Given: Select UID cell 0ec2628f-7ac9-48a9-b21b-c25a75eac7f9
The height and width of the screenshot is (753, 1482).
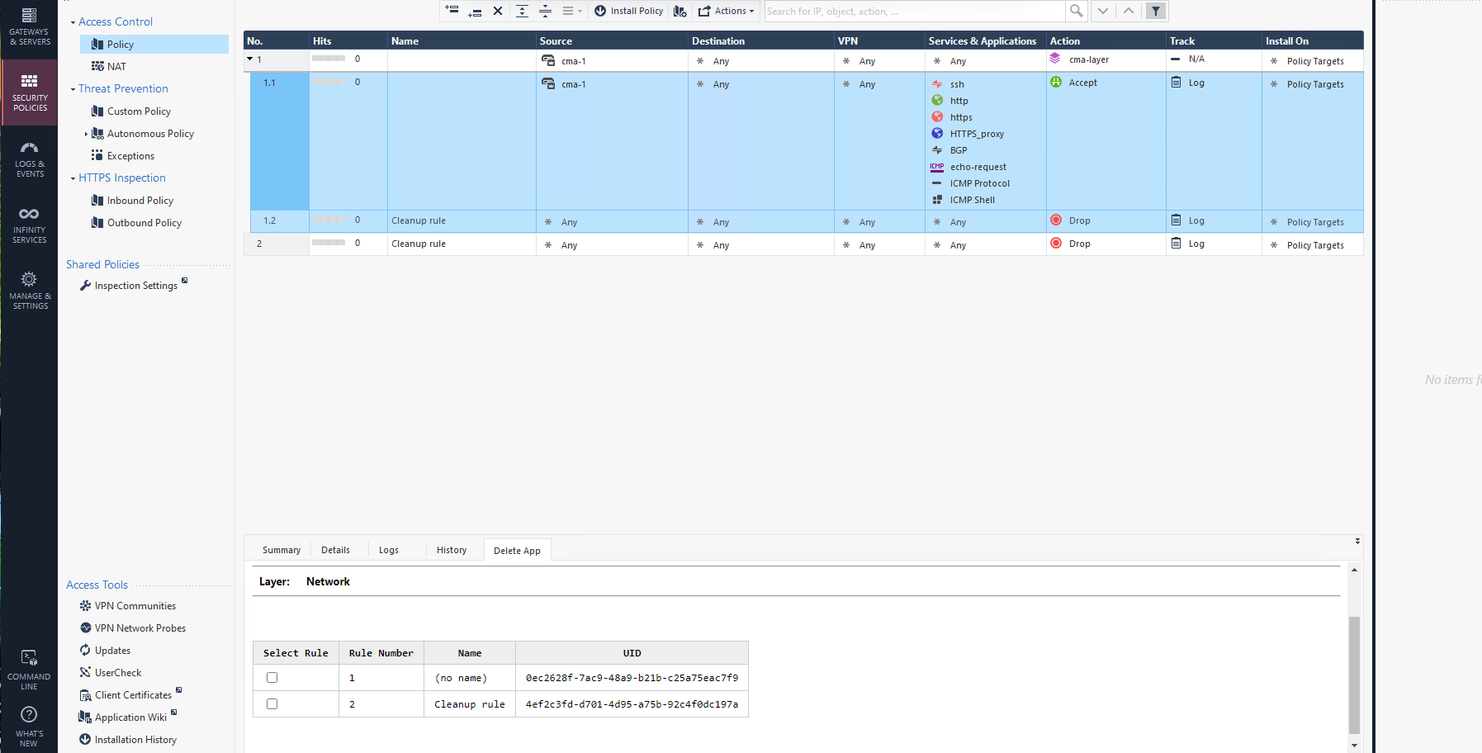Looking at the screenshot, I should [632, 678].
